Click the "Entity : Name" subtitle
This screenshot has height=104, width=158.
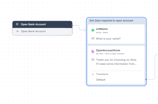pyautogui.click(x=102, y=32)
